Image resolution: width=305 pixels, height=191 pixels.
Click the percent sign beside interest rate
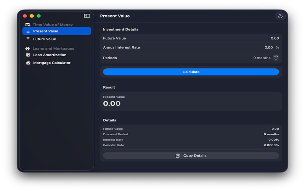tap(277, 47)
